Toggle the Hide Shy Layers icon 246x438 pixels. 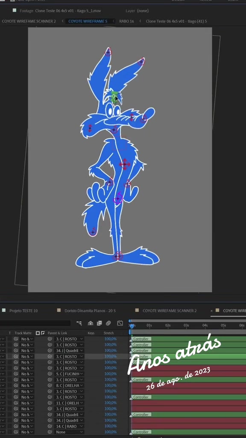[91, 323]
